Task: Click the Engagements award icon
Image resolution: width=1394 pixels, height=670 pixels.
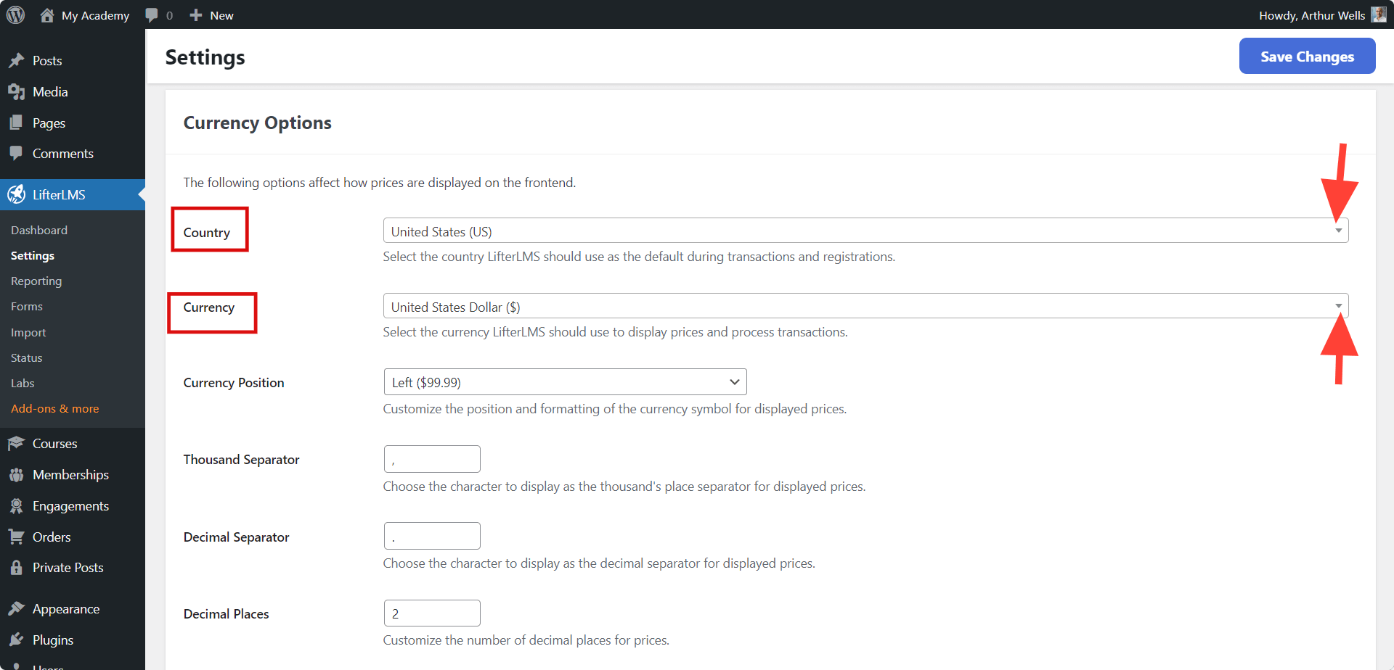Action: [16, 506]
